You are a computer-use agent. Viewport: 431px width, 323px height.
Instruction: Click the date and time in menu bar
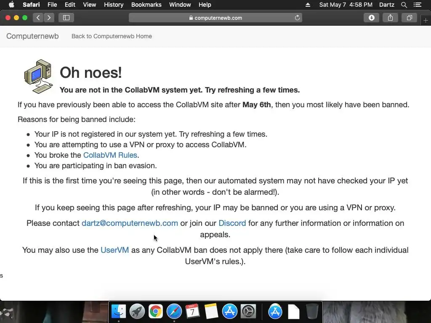click(x=346, y=5)
